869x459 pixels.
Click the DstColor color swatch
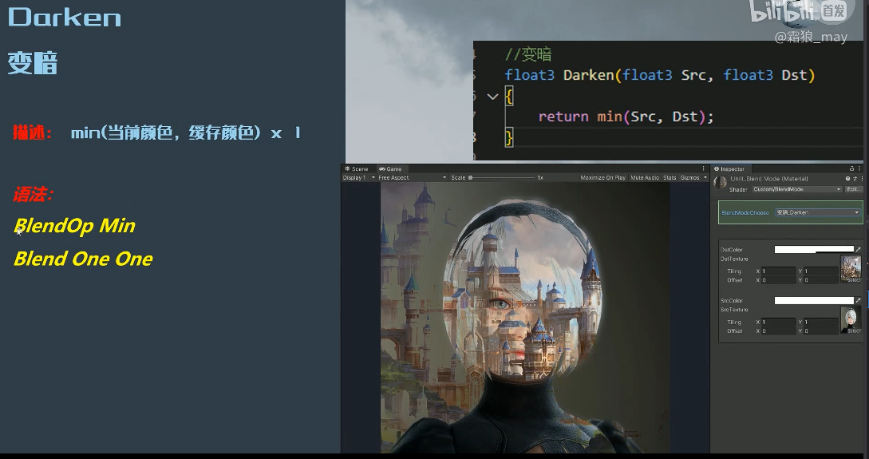[x=814, y=249]
